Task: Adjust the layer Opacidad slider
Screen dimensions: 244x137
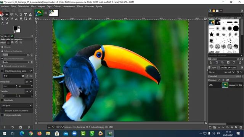Action: (225, 76)
